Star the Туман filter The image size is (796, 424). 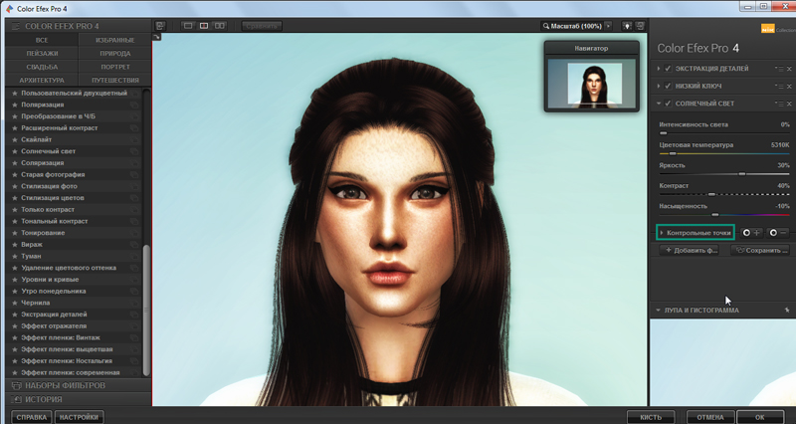click(x=15, y=257)
